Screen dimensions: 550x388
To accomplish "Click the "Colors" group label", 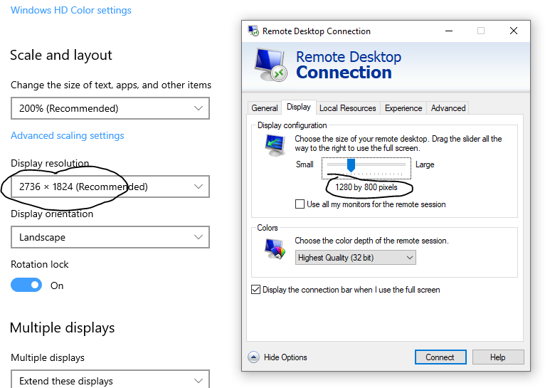I will (x=268, y=228).
